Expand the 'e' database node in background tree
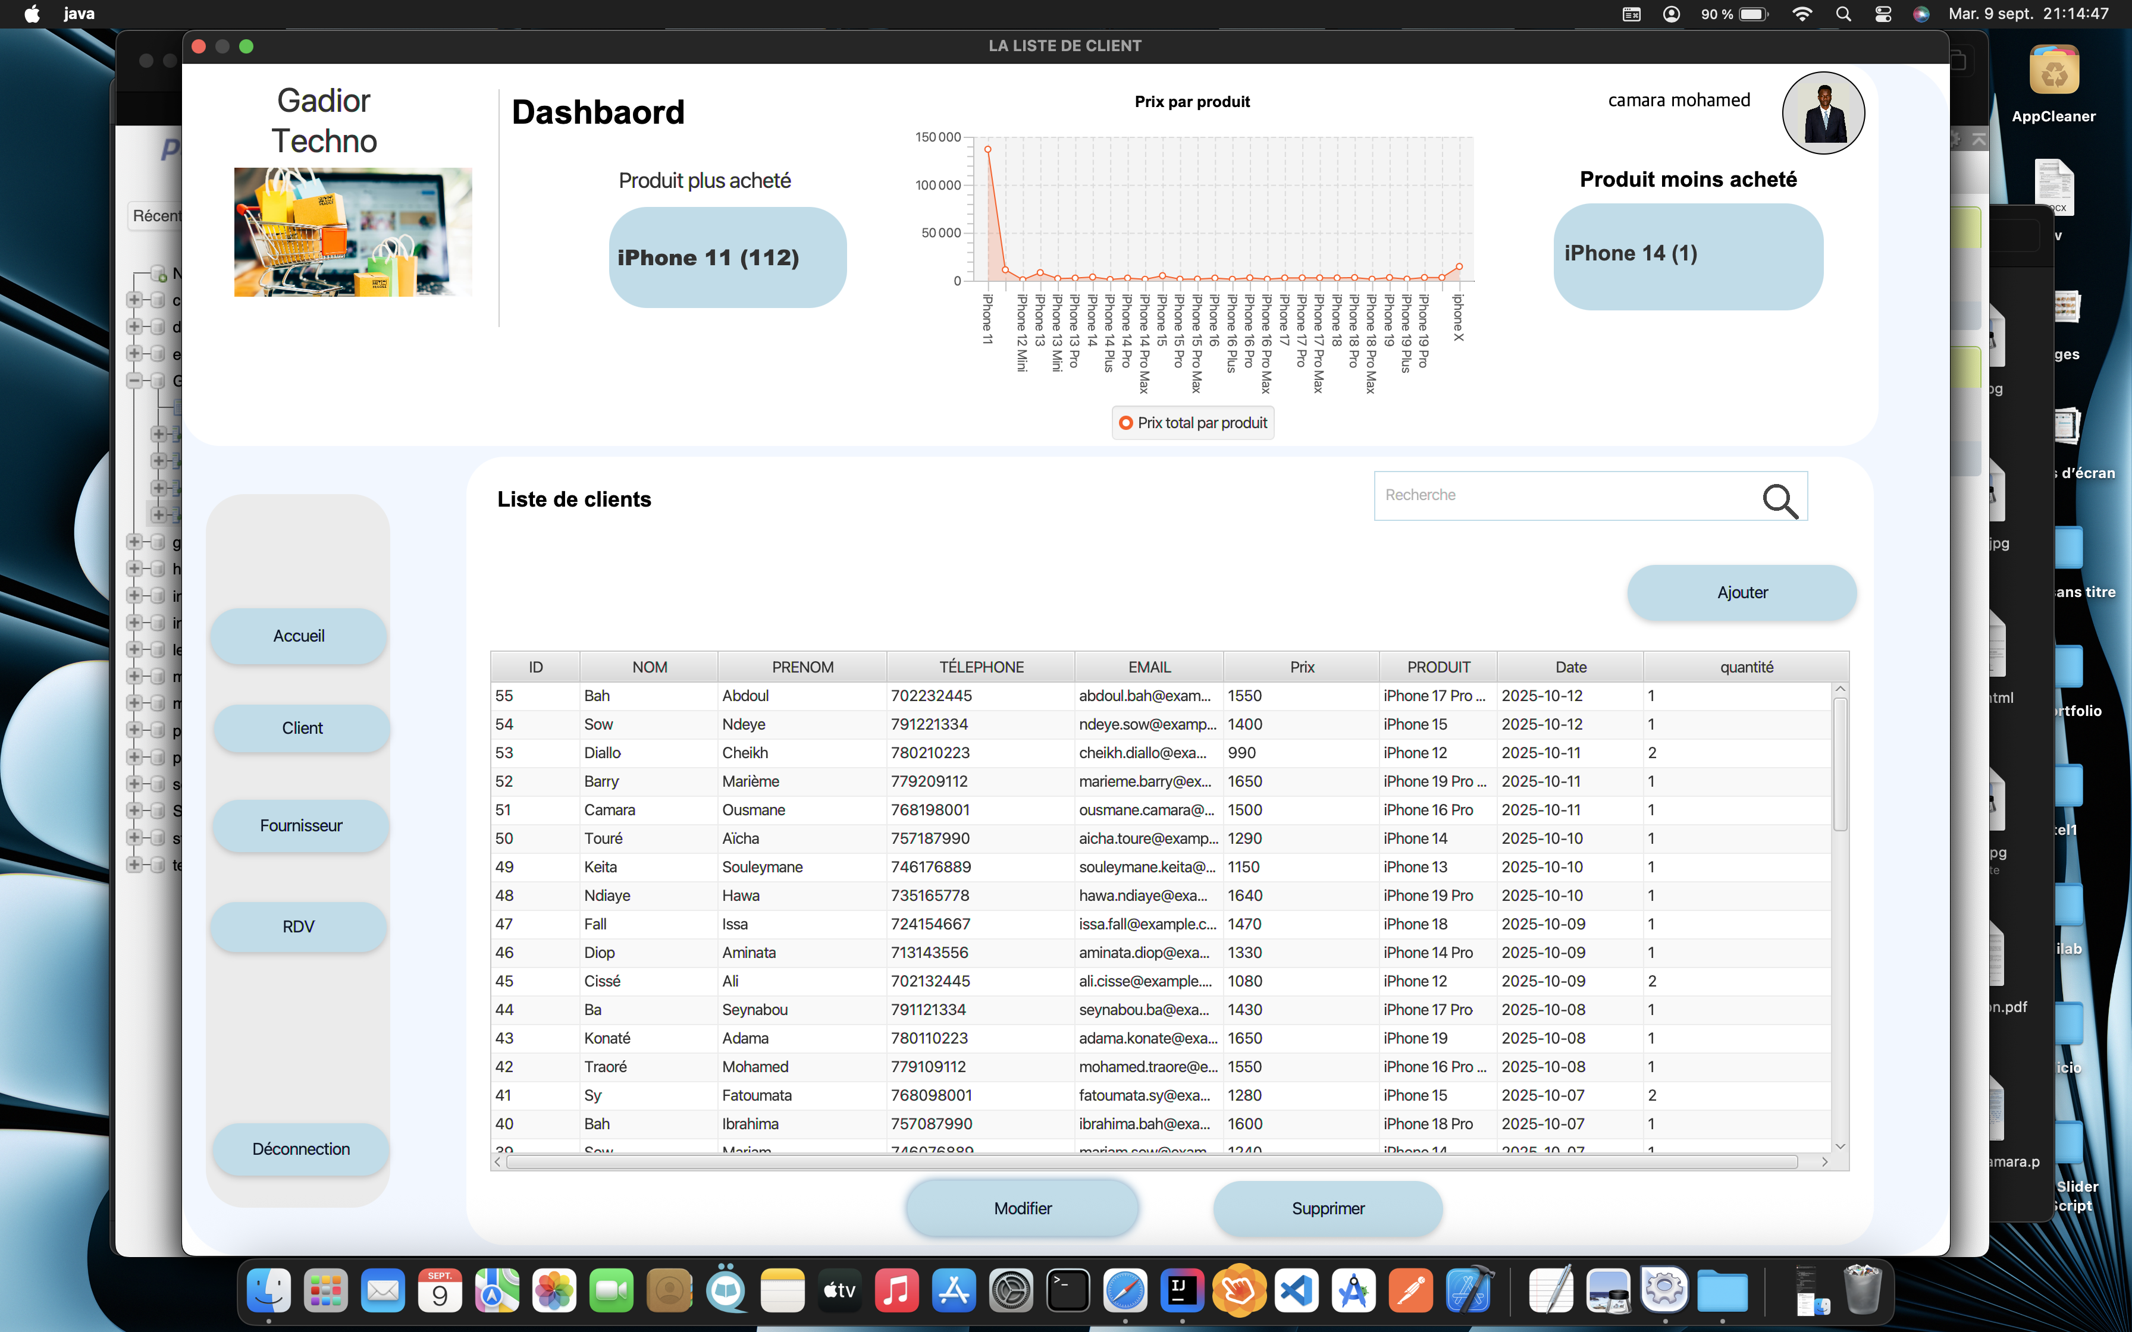This screenshot has height=1332, width=2132. click(134, 353)
